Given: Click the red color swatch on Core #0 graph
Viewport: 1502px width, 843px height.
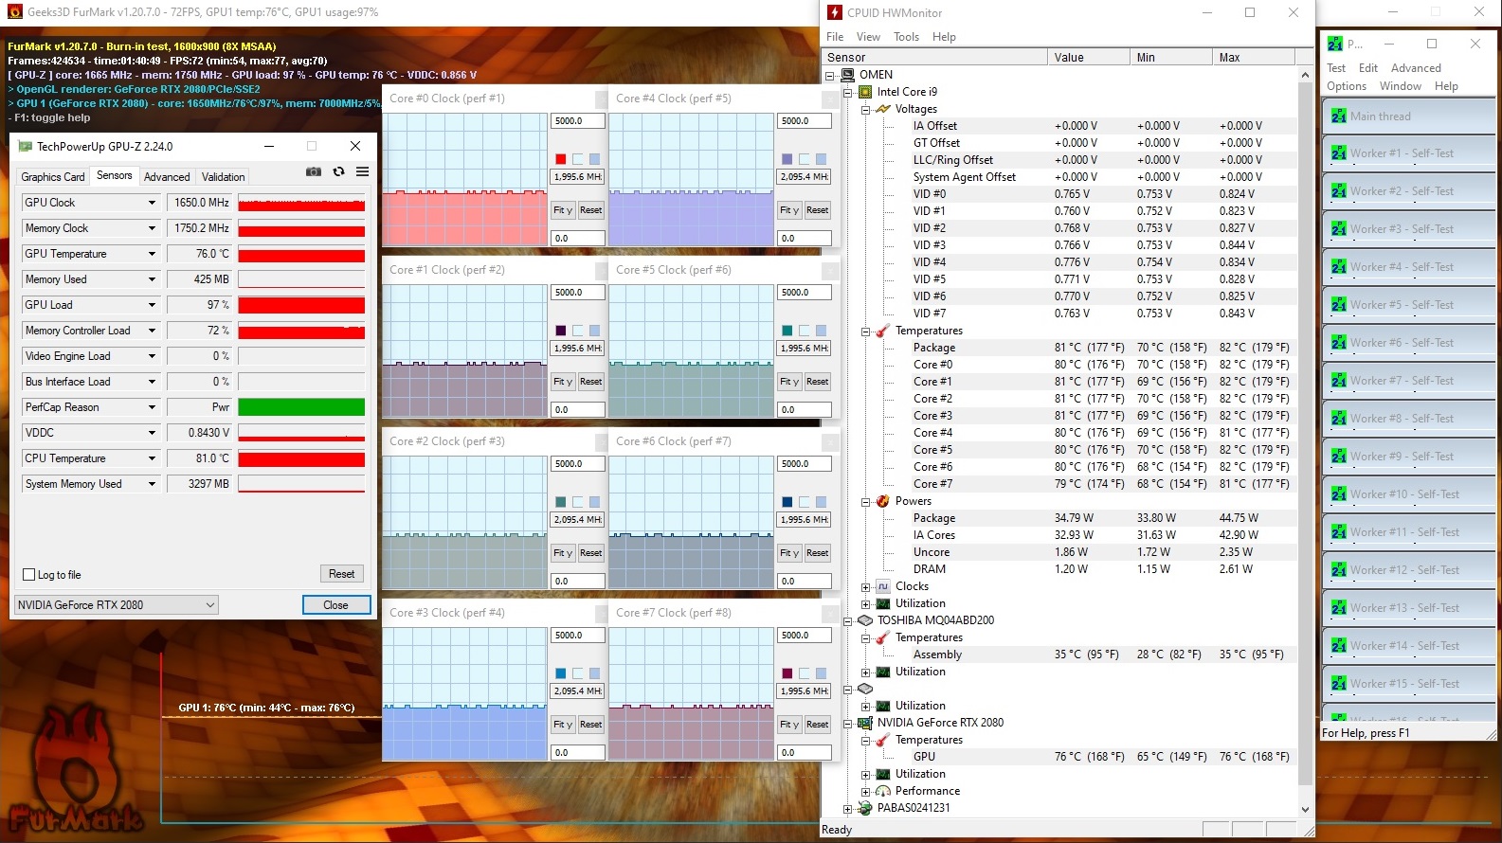Looking at the screenshot, I should tap(560, 159).
